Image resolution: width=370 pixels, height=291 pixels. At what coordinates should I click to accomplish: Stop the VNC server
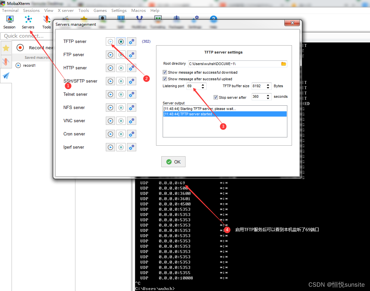[x=121, y=121]
